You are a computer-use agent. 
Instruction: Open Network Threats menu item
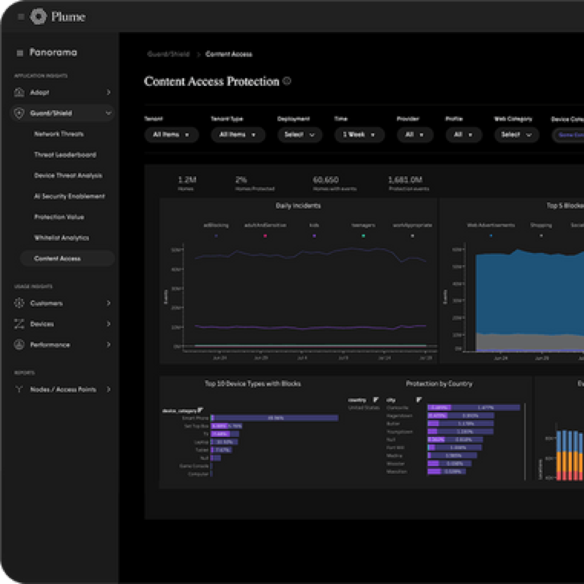(59, 134)
